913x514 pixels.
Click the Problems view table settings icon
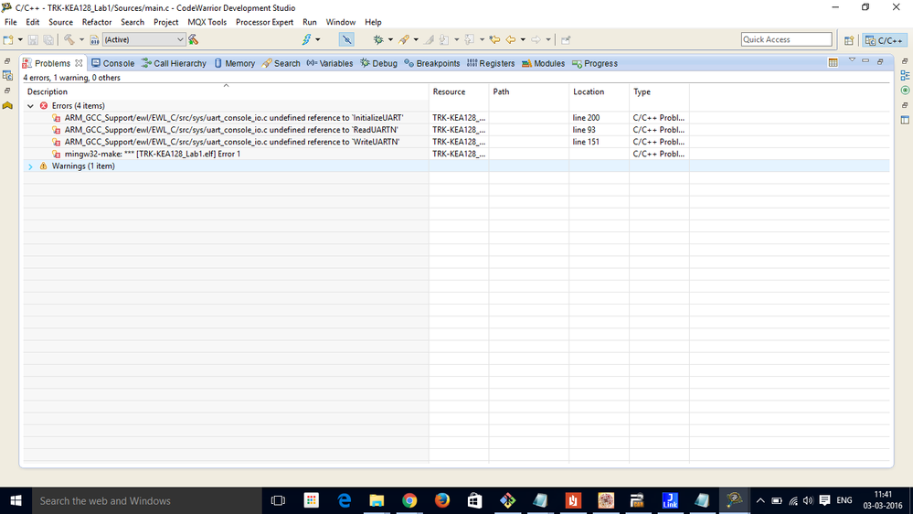833,62
